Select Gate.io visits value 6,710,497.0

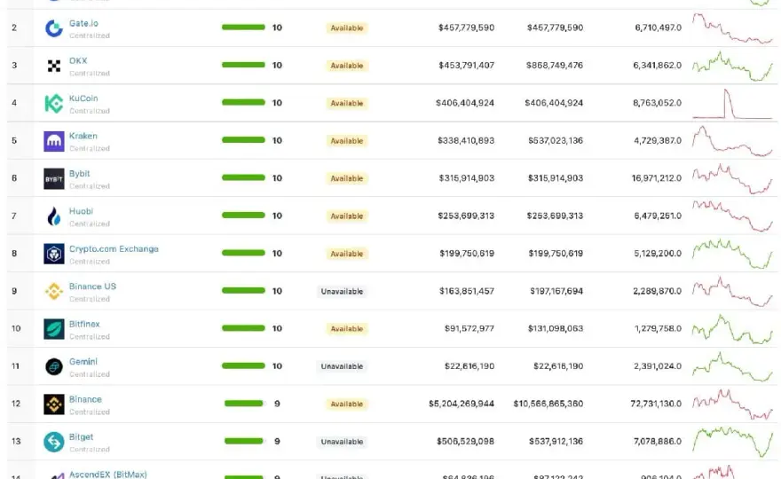658,27
